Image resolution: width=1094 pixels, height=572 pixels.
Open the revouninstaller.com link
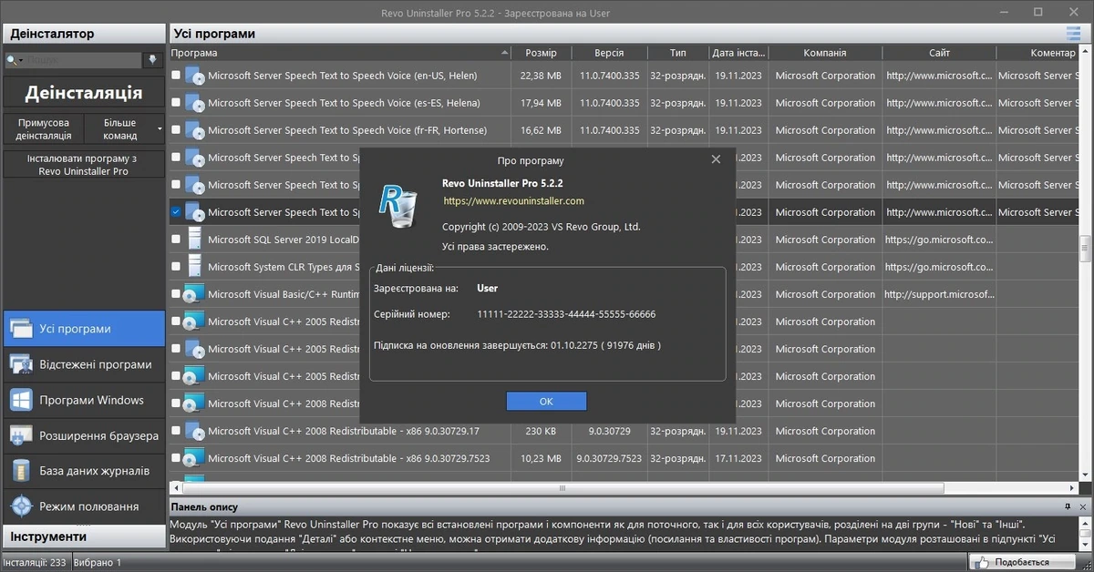pyautogui.click(x=514, y=200)
